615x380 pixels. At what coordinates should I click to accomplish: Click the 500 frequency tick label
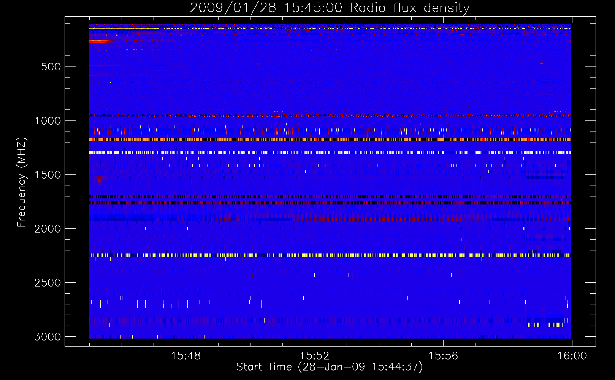point(51,67)
